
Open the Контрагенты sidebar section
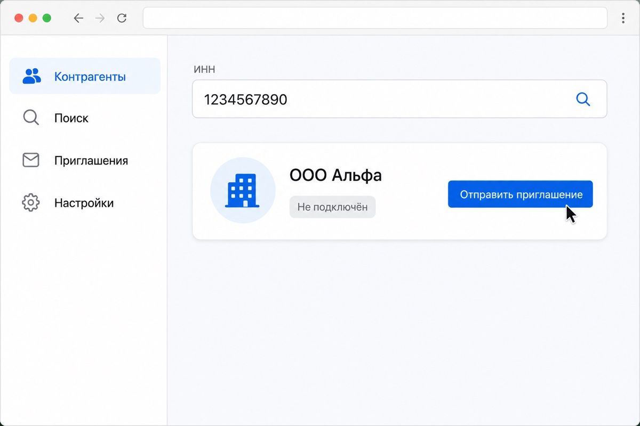(85, 76)
